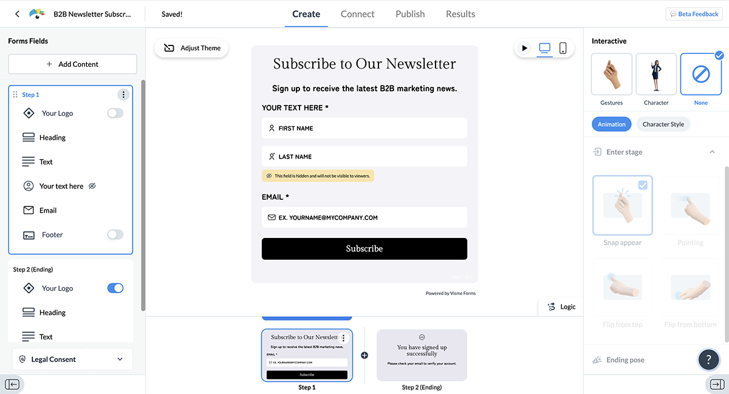The height and width of the screenshot is (394, 729).
Task: Collapse the right panel arrow icon
Action: pos(716,384)
